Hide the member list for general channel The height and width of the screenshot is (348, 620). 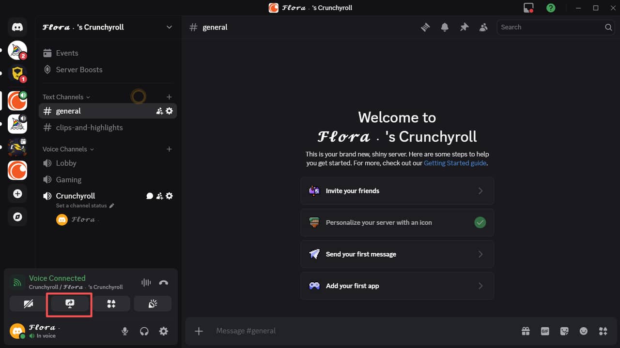click(x=483, y=28)
